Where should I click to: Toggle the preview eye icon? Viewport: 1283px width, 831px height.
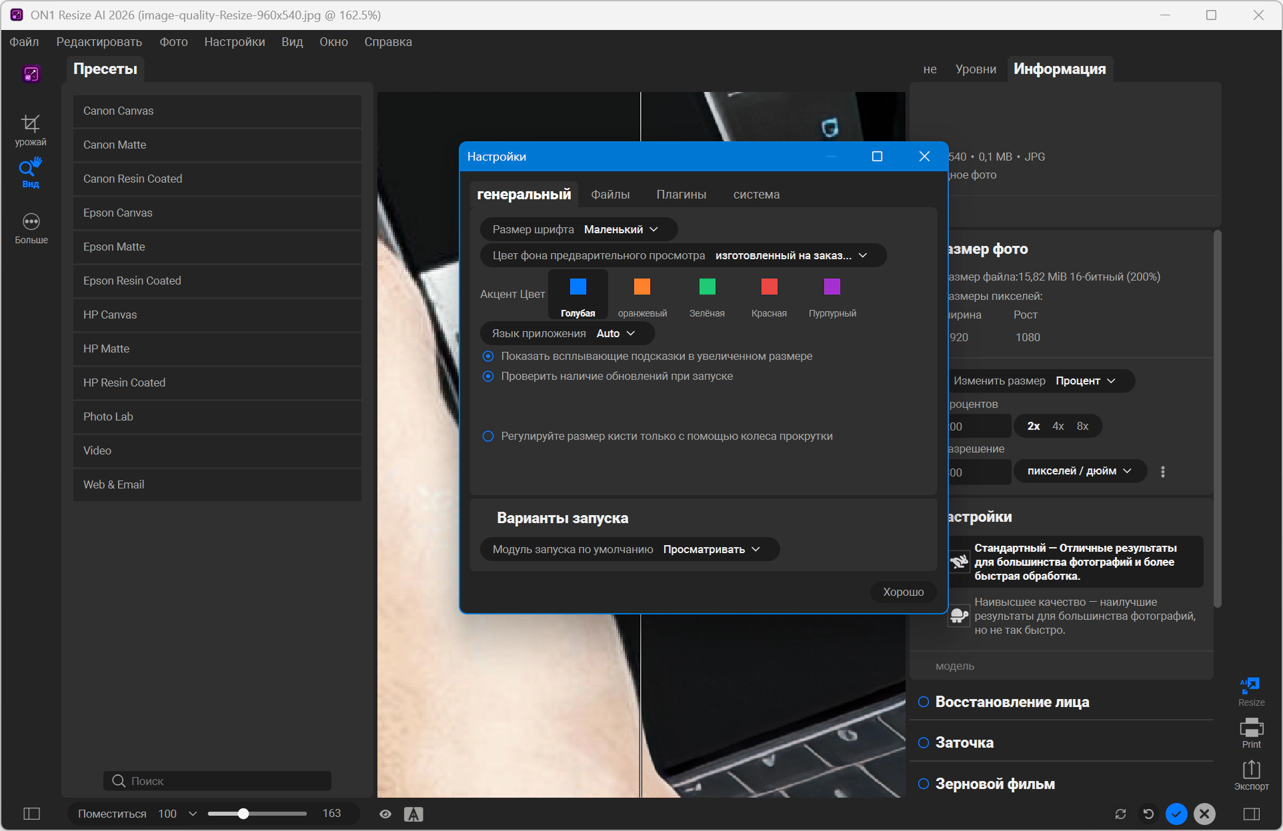point(385,814)
